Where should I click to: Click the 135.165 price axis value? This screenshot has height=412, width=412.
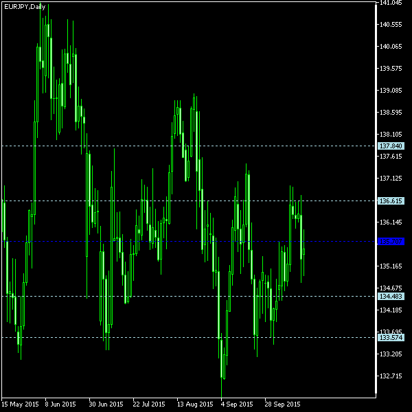(x=391, y=266)
